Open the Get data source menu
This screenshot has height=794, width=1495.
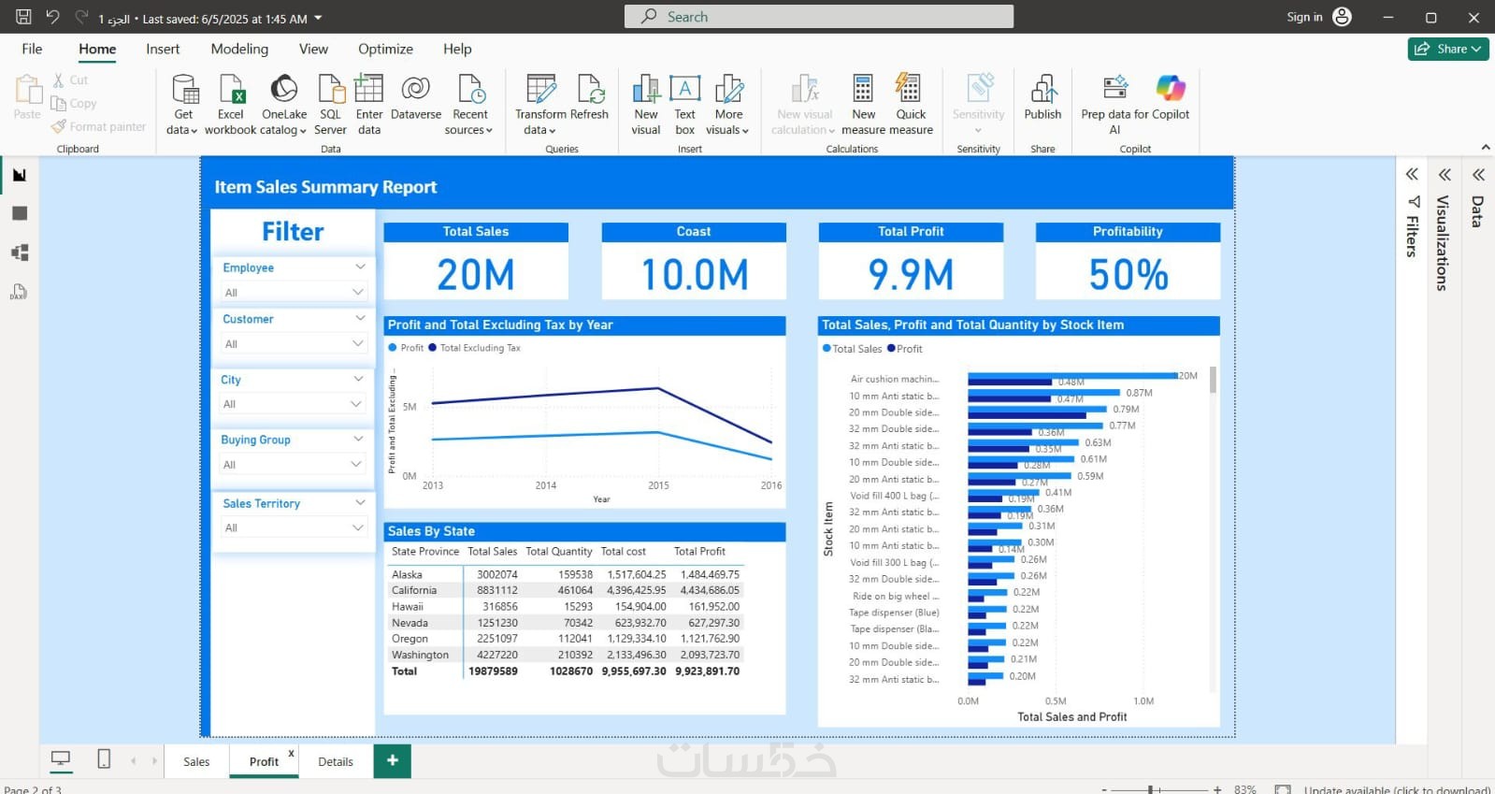coord(182,105)
